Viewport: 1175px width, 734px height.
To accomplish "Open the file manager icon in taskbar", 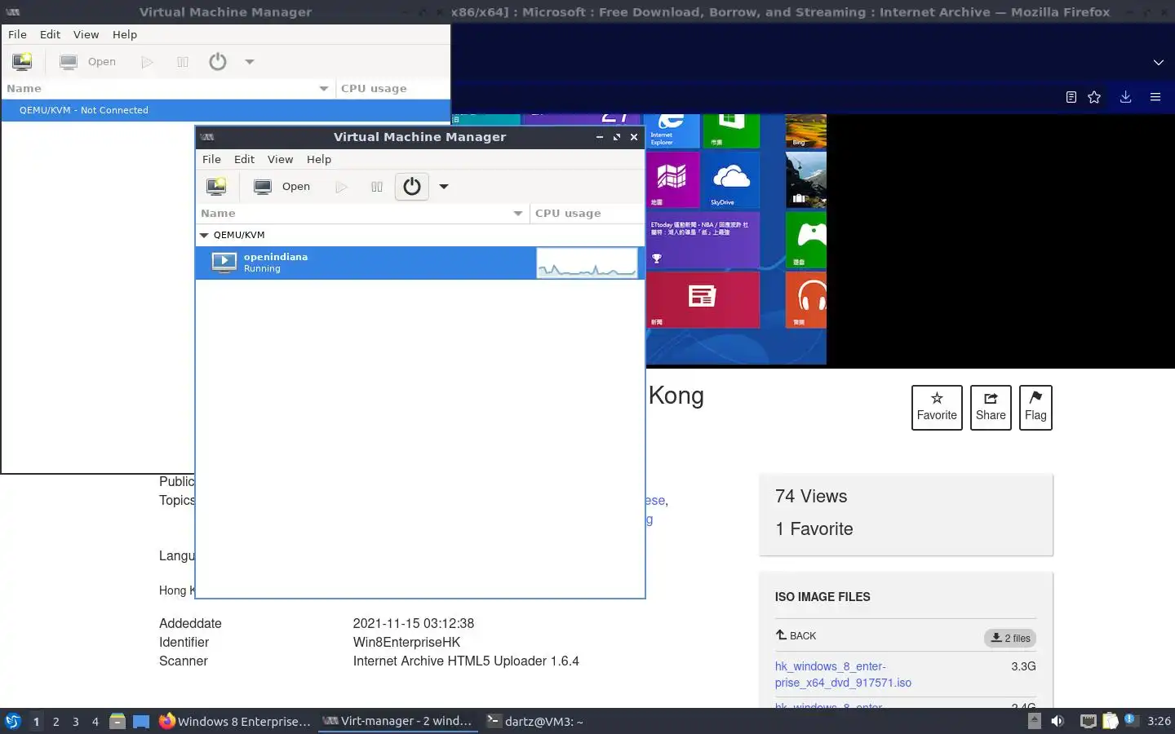I will [x=117, y=721].
